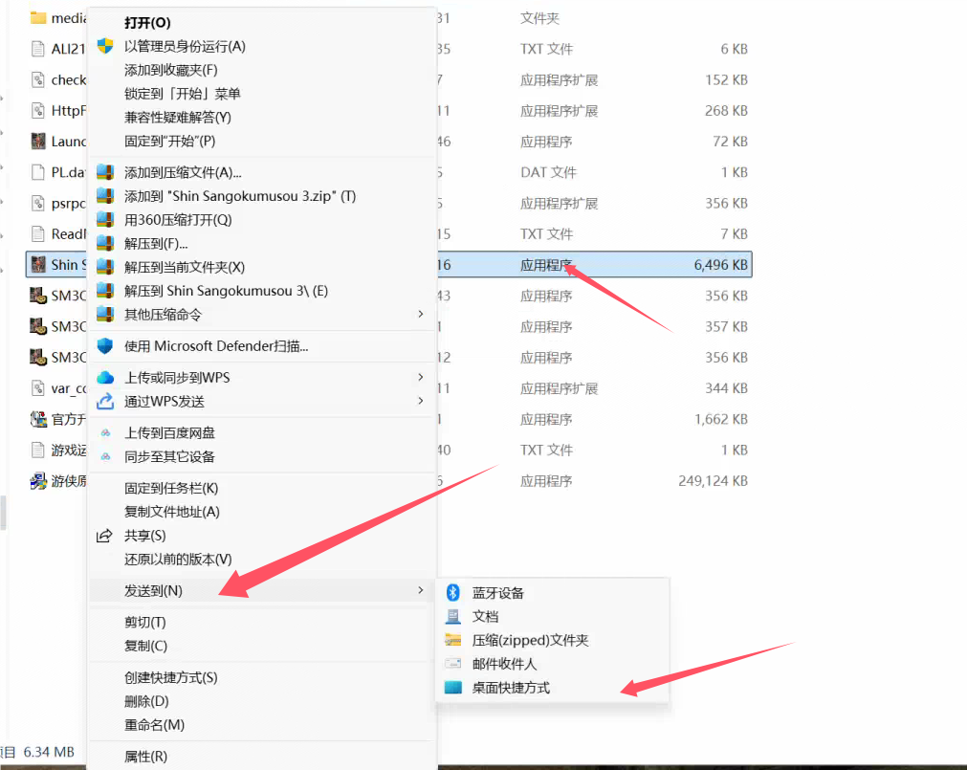Image resolution: width=967 pixels, height=770 pixels.
Task: Select 以管理员身份运行(A) menu entry
Action: click(185, 46)
